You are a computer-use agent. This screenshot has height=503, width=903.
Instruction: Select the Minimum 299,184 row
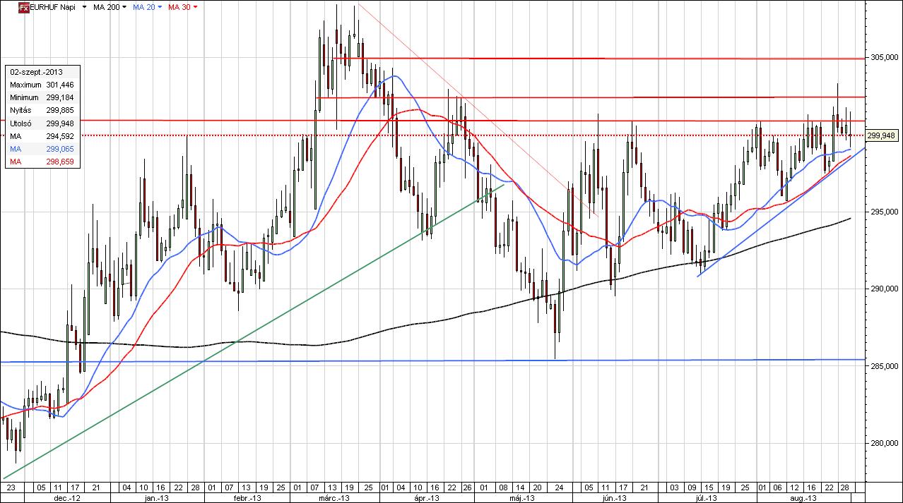[42, 97]
